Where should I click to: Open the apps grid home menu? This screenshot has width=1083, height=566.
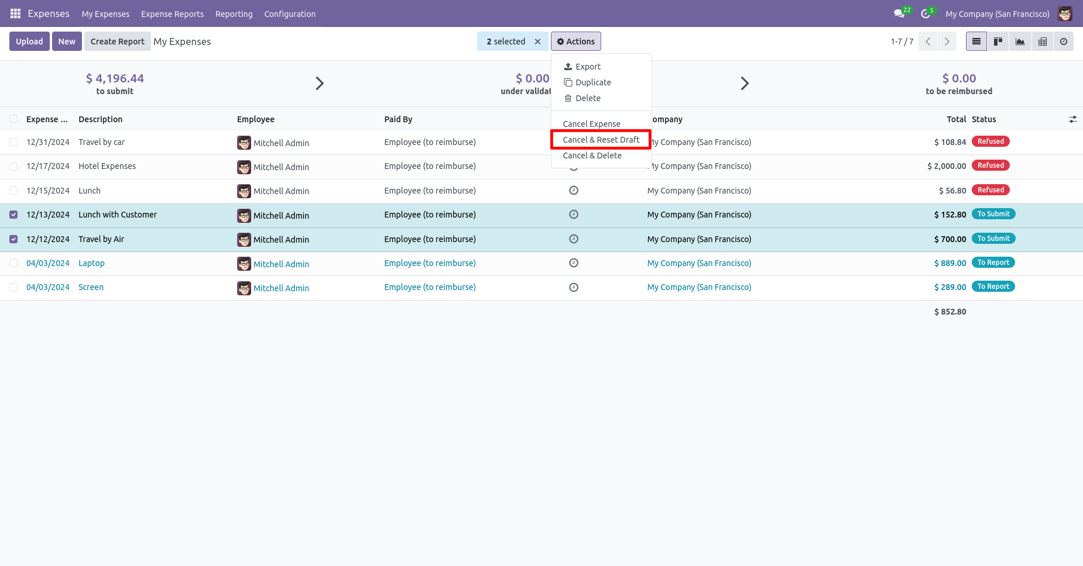click(x=15, y=13)
